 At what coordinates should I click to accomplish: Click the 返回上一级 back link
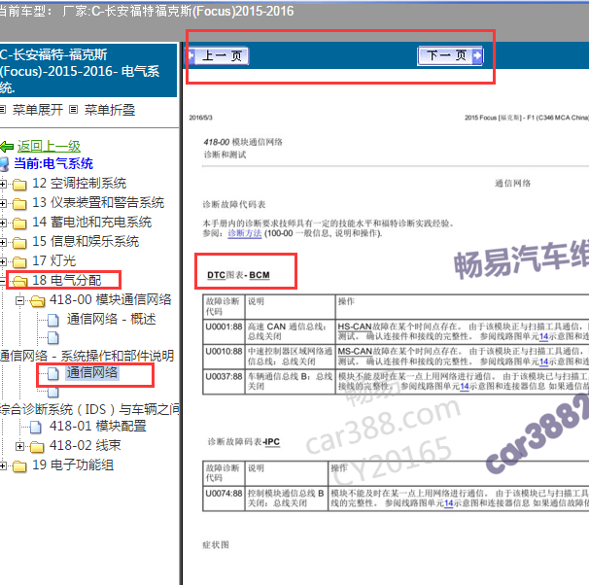click(49, 146)
